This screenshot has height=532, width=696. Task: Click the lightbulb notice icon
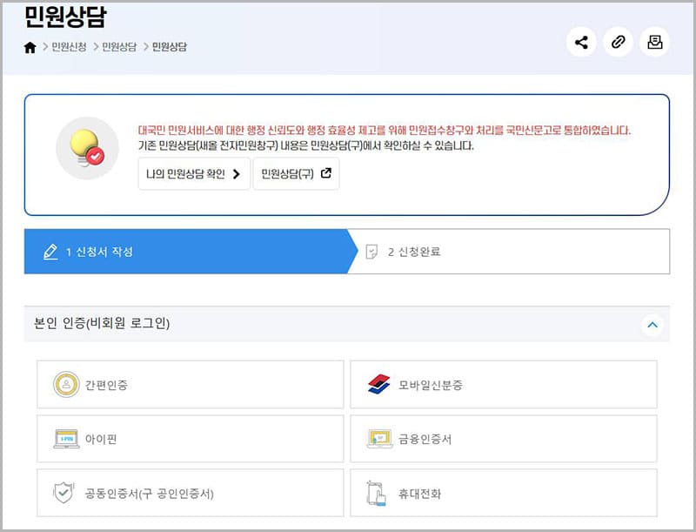87,148
